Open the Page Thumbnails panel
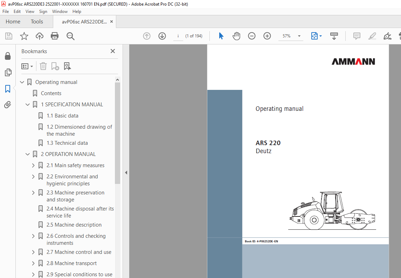 [8, 72]
